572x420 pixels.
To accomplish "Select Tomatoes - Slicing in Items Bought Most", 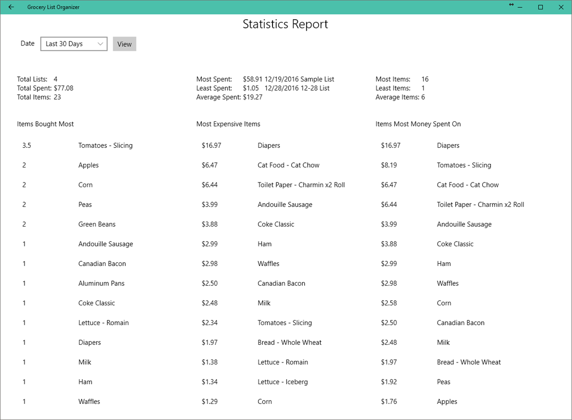I will pos(105,145).
